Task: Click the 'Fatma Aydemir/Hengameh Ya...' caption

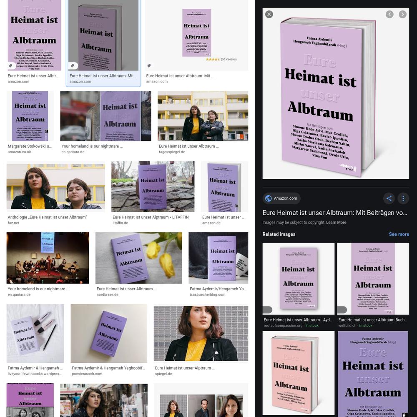Action: point(218,289)
